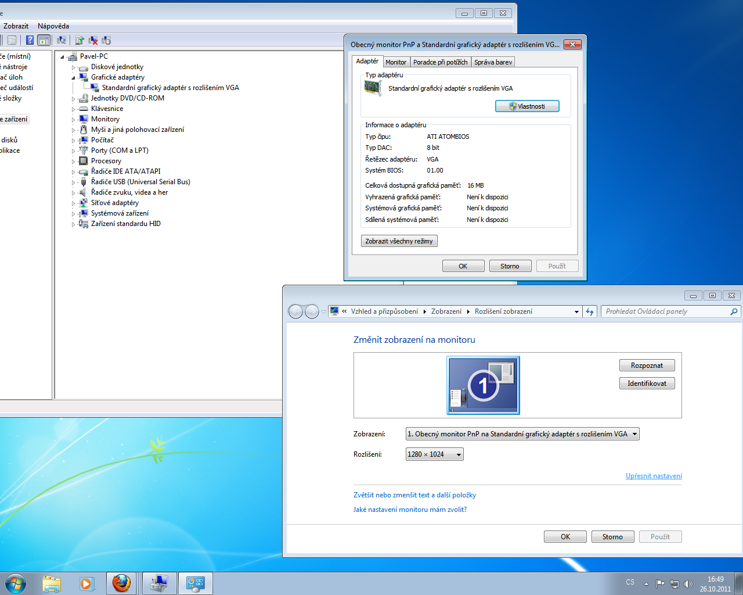The width and height of the screenshot is (743, 595).
Task: Open the Nápověda menu
Action: click(x=53, y=26)
